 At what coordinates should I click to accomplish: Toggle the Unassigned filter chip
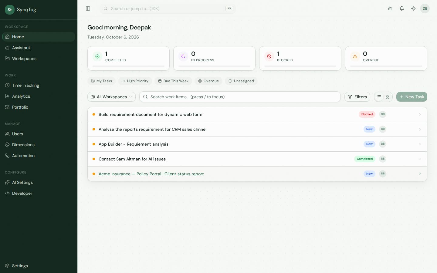[241, 81]
